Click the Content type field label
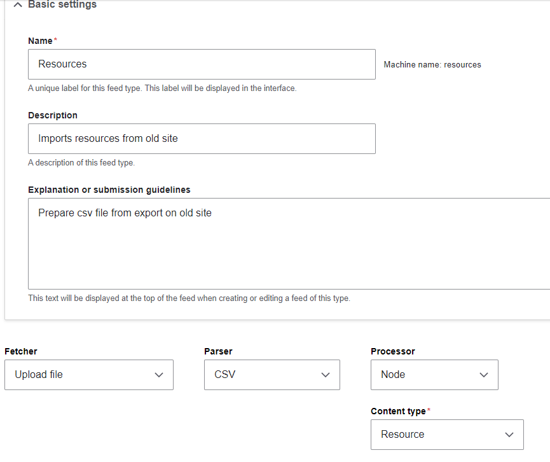This screenshot has width=550, height=462. click(397, 411)
